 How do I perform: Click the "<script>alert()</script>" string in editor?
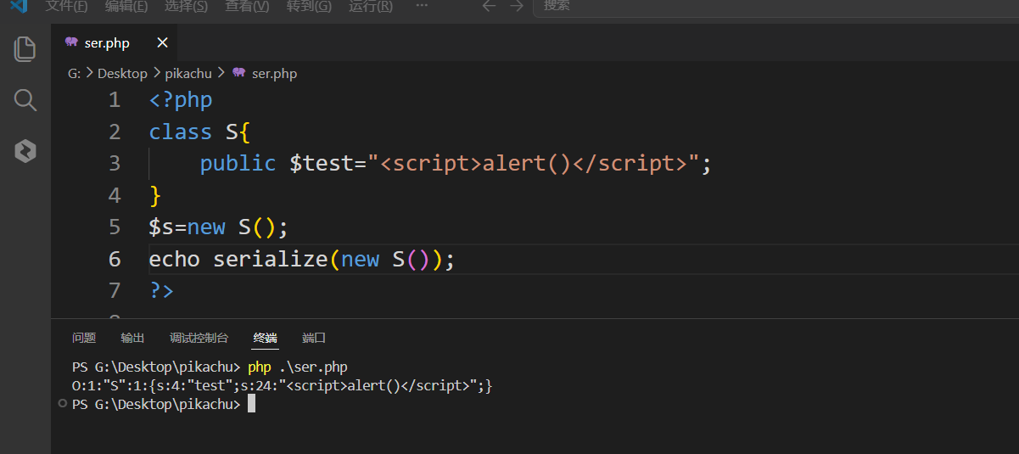click(x=533, y=163)
